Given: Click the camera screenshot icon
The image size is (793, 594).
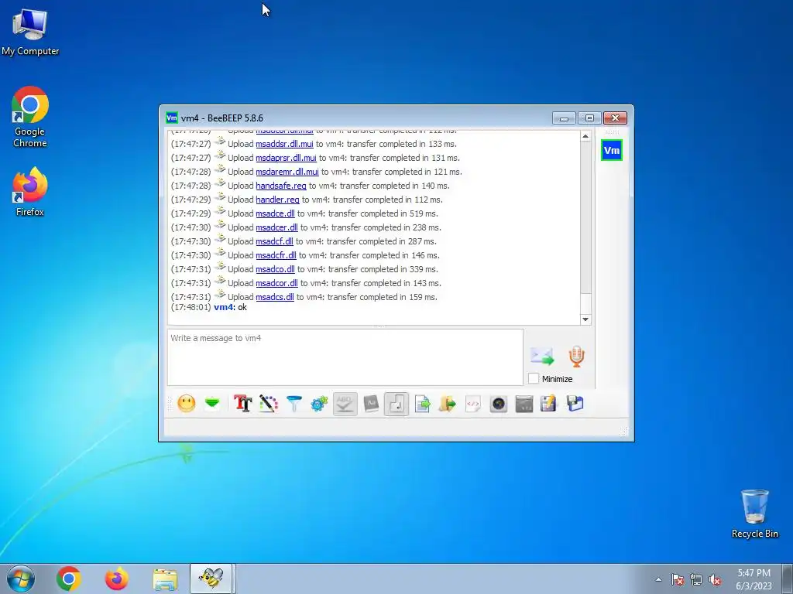Looking at the screenshot, I should pyautogui.click(x=499, y=404).
